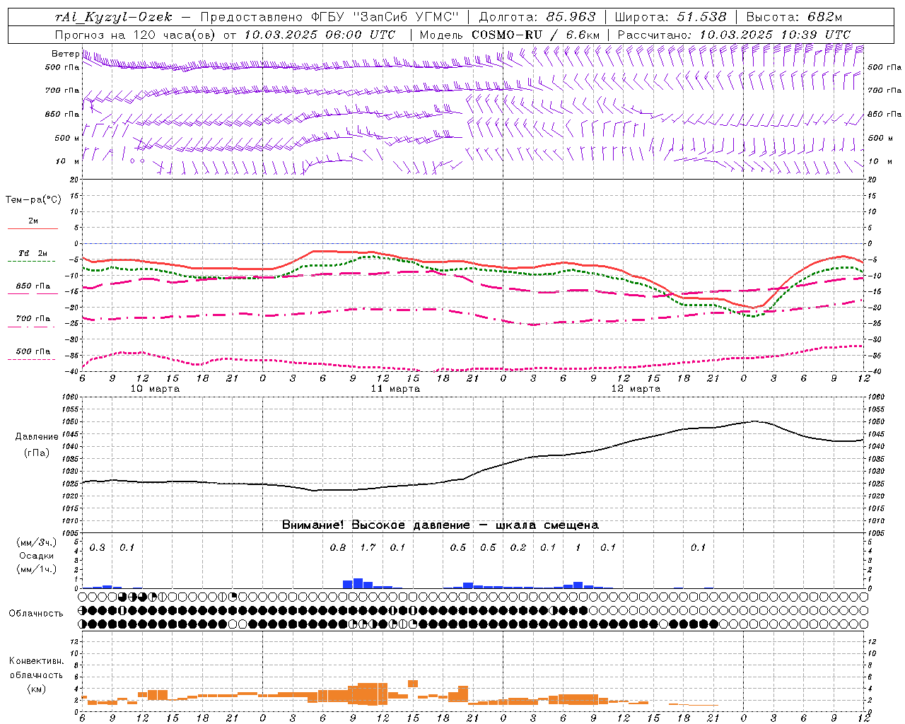Click the Конвективн. label text

pyautogui.click(x=36, y=661)
